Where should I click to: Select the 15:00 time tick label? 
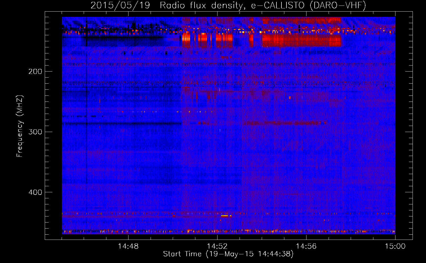point(395,246)
